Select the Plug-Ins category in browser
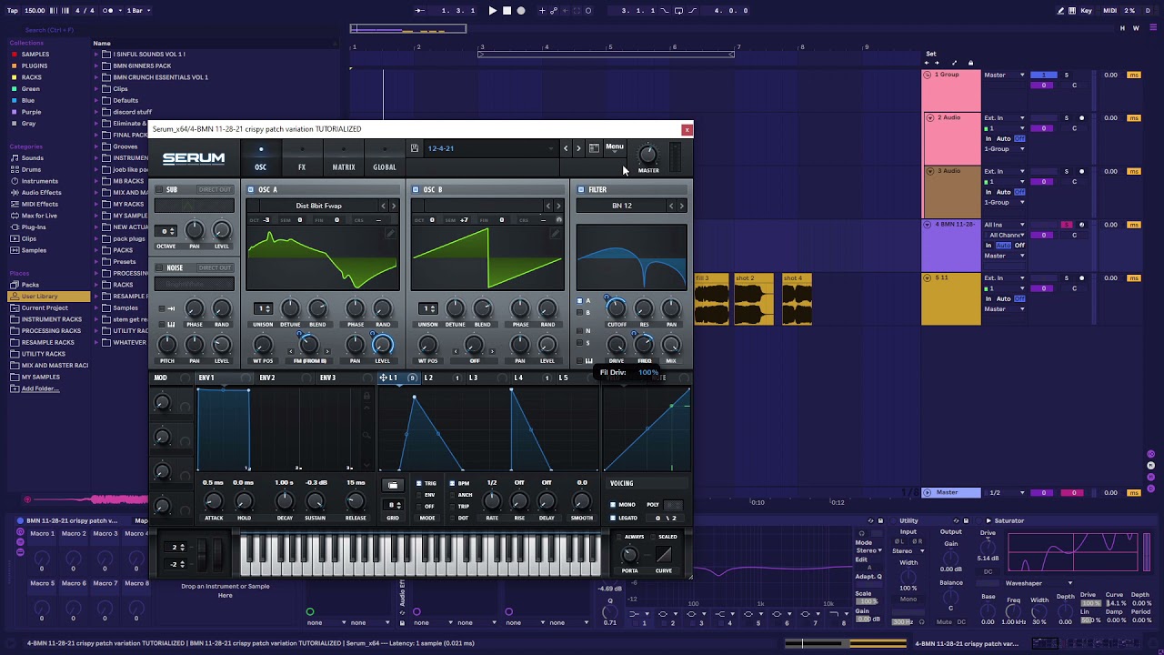Screen dimensions: 1164x655 coord(34,227)
